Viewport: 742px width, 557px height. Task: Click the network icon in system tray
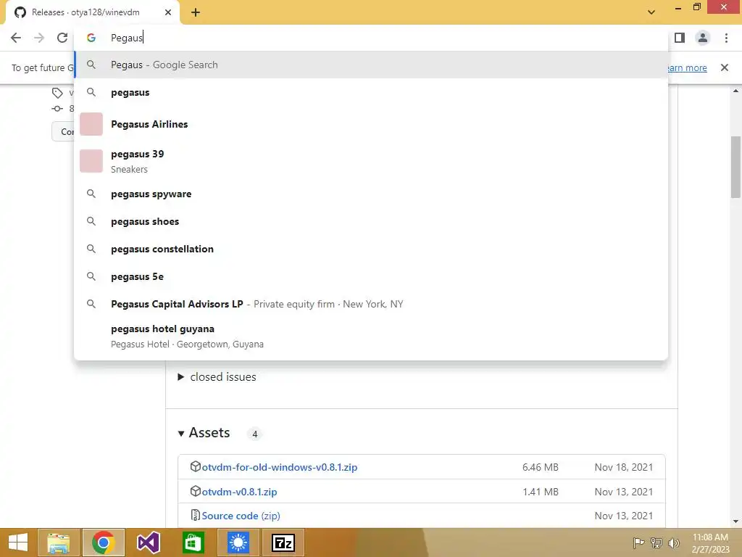(x=656, y=542)
